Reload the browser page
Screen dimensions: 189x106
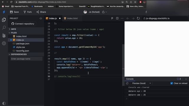11,2
